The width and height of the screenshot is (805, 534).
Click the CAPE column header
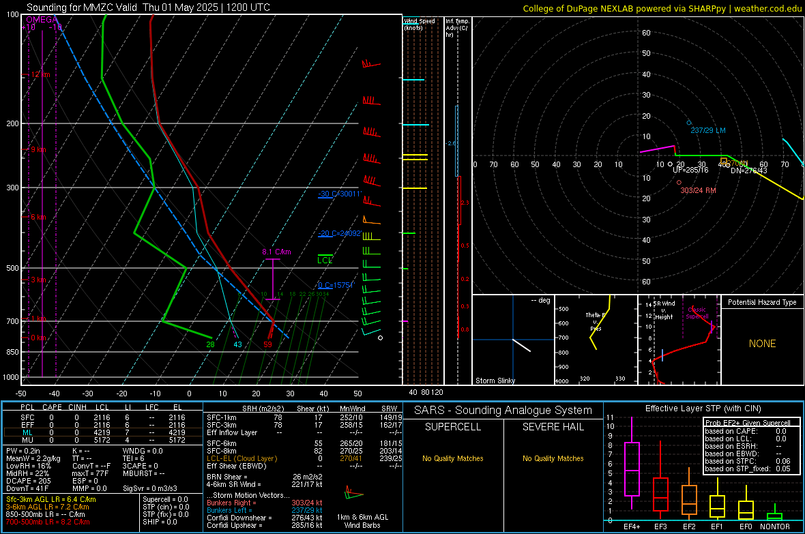[x=52, y=407]
